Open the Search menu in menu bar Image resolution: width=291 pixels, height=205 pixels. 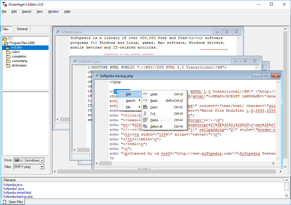click(27, 11)
